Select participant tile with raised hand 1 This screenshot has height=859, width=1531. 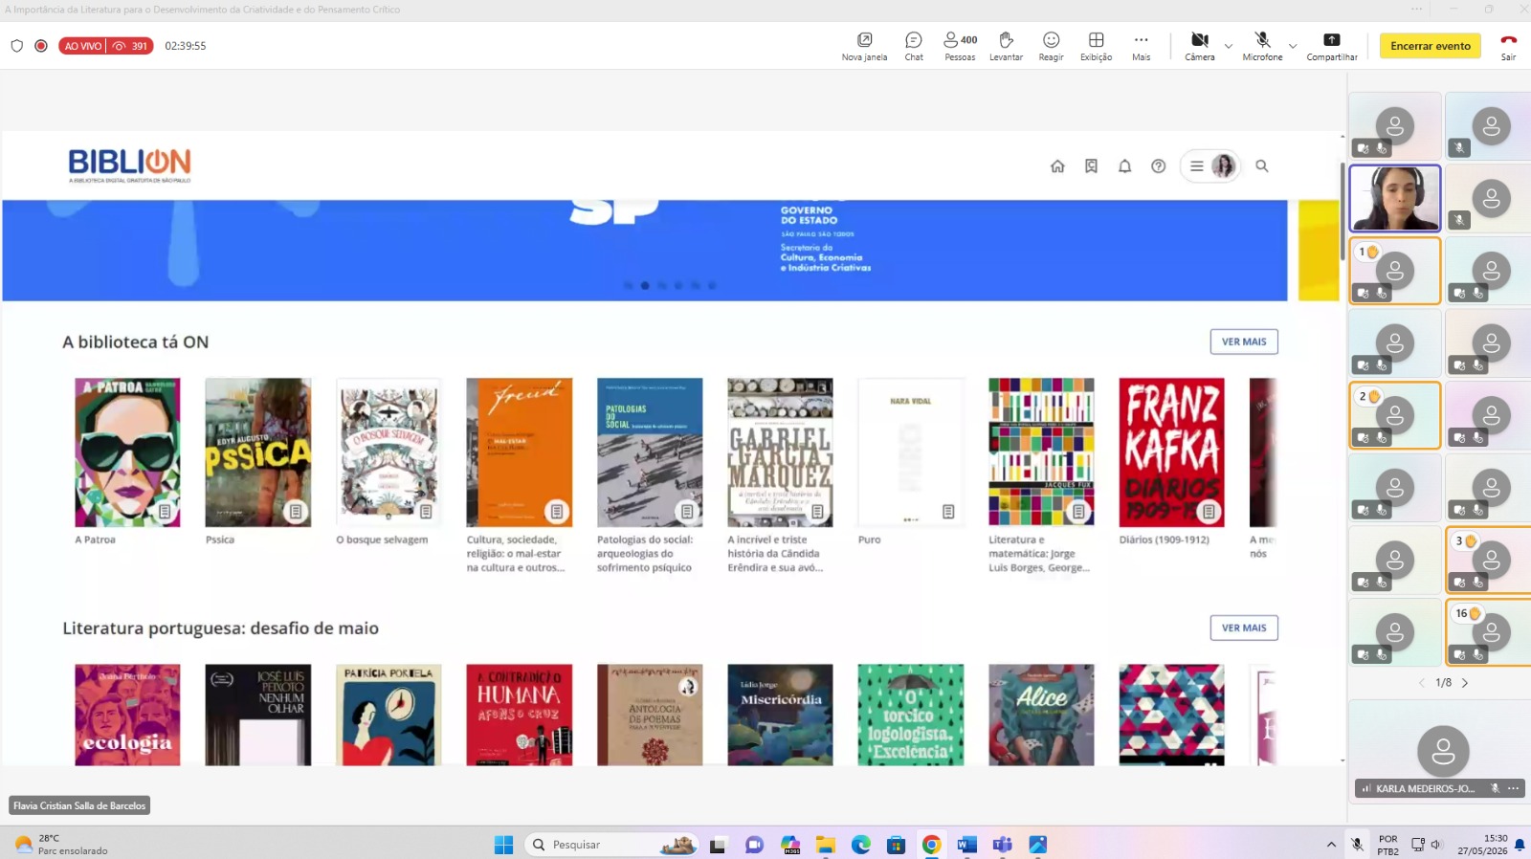1395,271
